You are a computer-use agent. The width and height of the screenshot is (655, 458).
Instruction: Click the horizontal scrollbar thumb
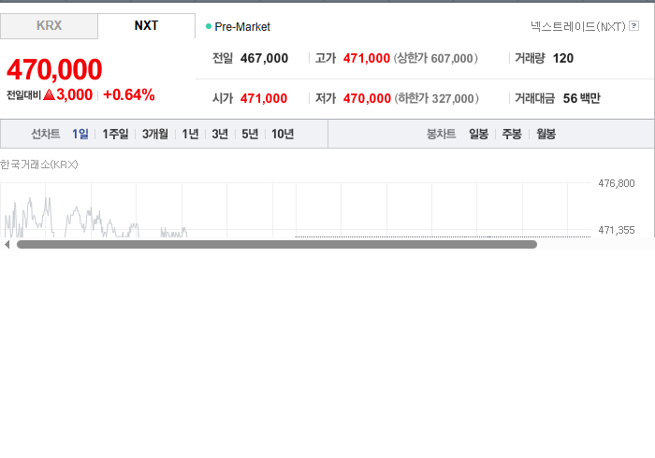[x=277, y=245]
